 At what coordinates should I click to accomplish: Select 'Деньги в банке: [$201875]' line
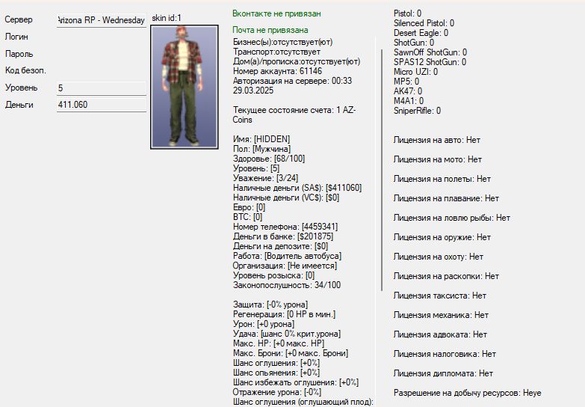pos(283,236)
